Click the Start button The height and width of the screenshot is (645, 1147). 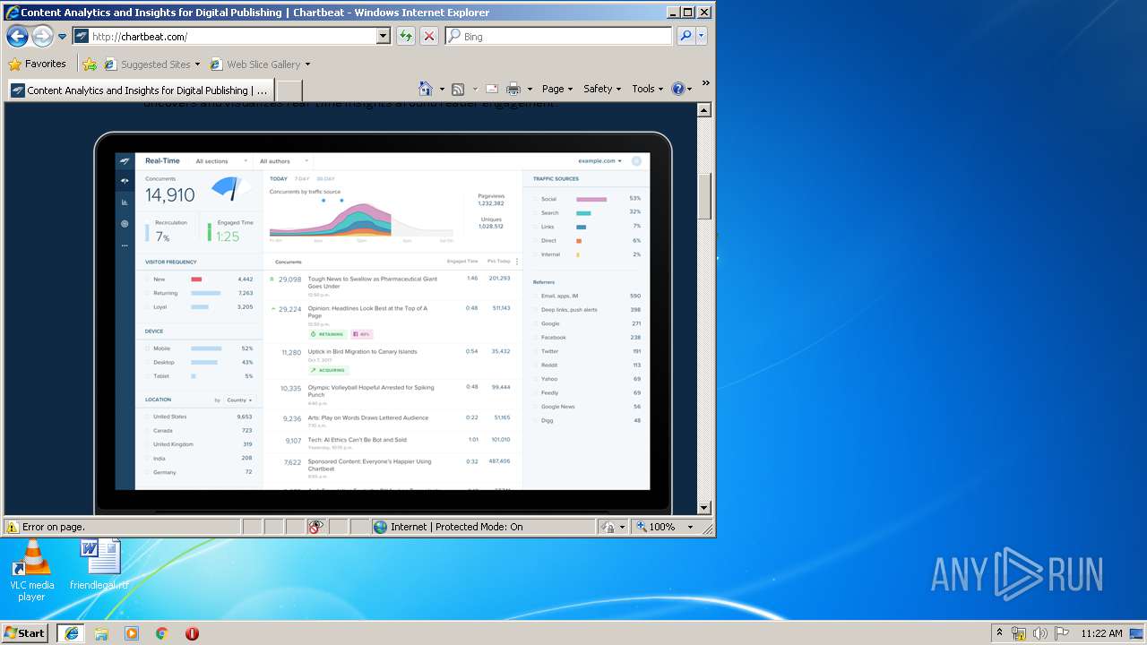[24, 633]
